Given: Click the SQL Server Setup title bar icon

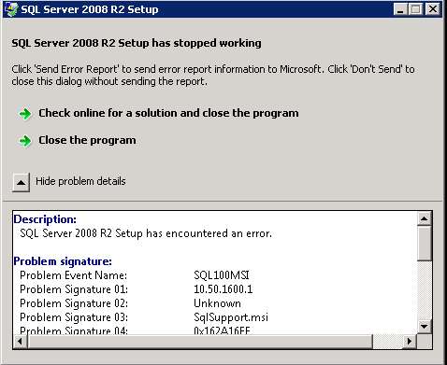Looking at the screenshot, I should (12, 9).
